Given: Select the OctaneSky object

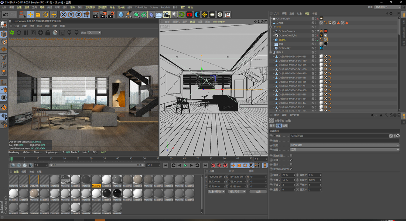Looking at the screenshot, I should coord(284,48).
